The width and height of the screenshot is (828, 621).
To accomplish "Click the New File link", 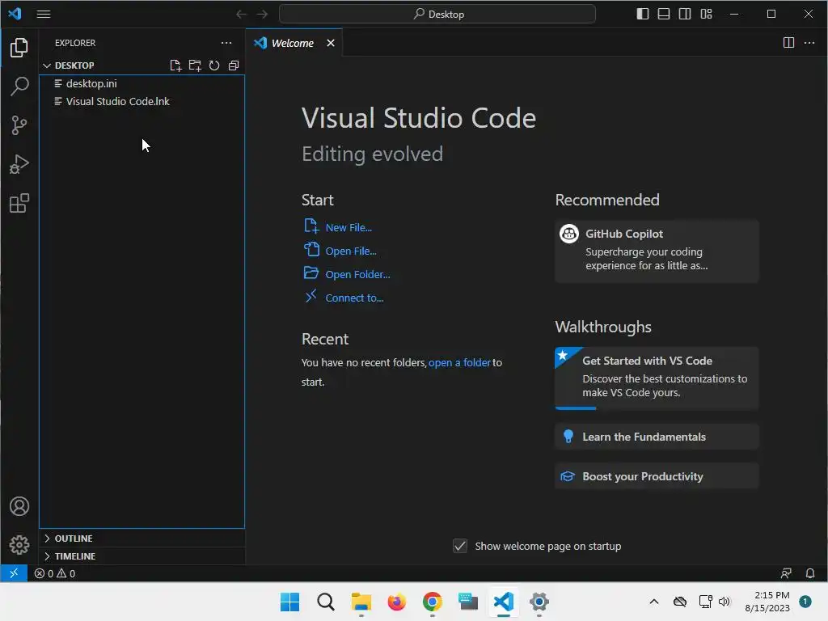I will [349, 227].
